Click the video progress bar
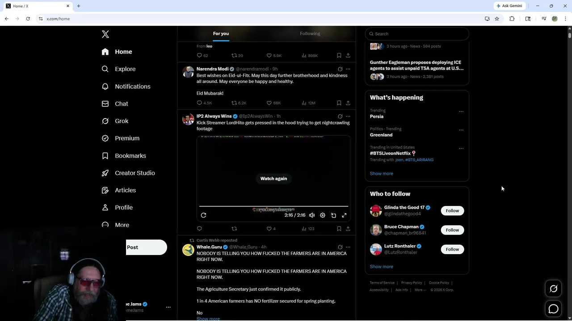The image size is (572, 321). [273, 206]
